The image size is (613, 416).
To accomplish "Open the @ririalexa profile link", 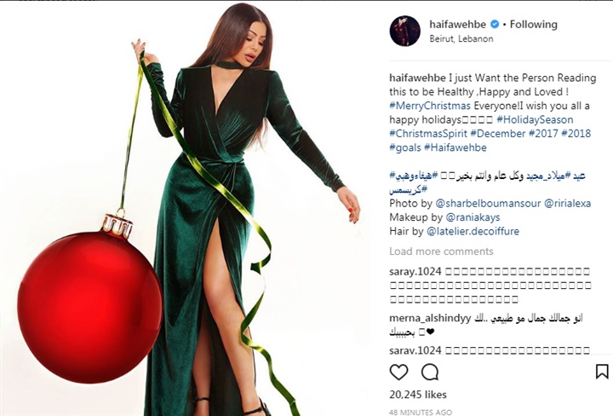I will (567, 204).
